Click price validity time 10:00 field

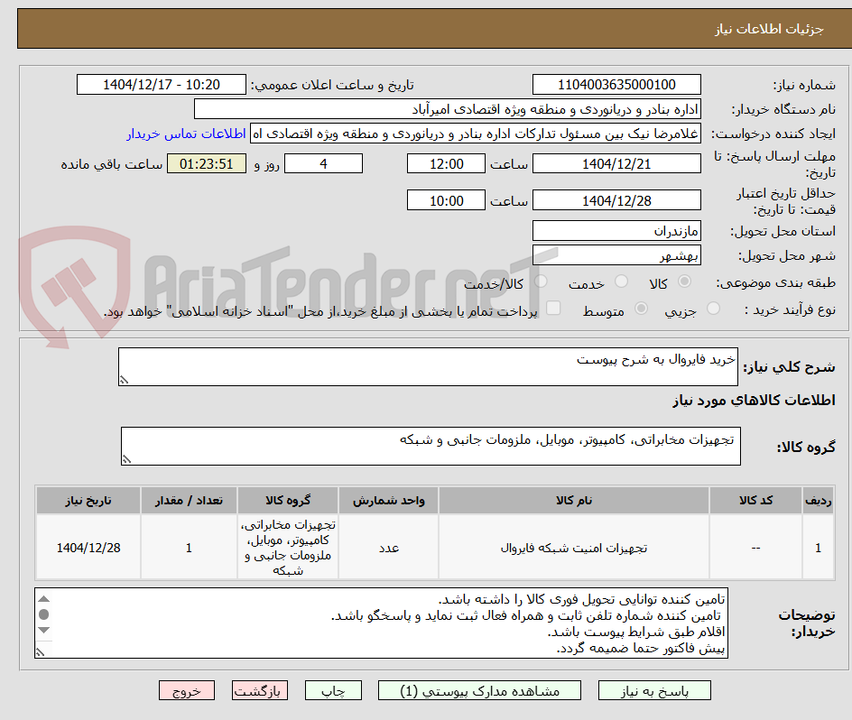tap(446, 200)
